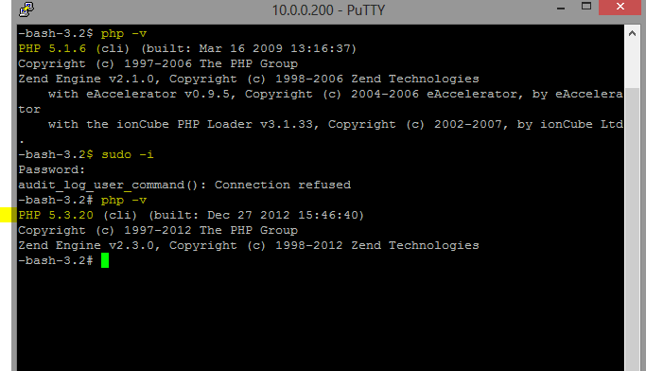The height and width of the screenshot is (371, 646).
Task: Click the yellow marker beside PHP 5.3.20
Action: [8, 215]
